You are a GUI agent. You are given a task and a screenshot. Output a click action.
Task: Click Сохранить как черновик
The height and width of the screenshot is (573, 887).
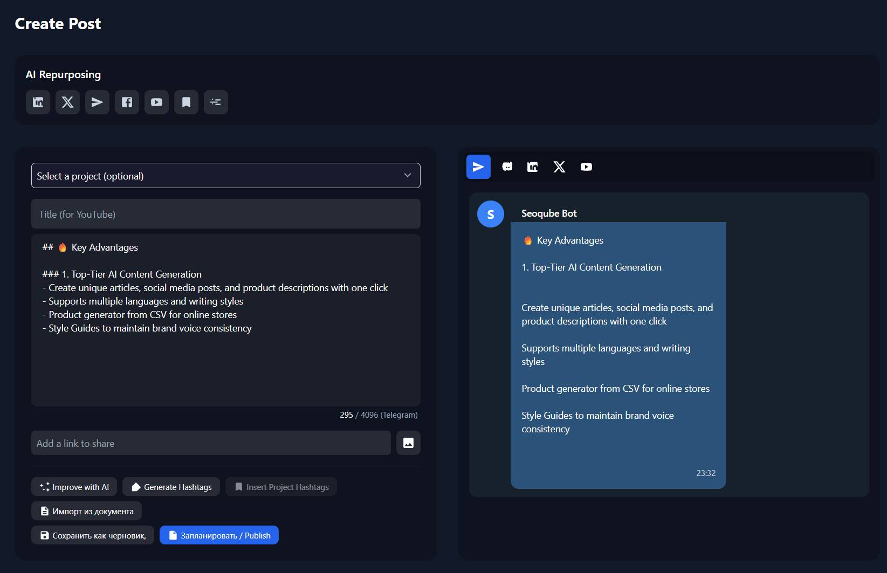coord(92,535)
